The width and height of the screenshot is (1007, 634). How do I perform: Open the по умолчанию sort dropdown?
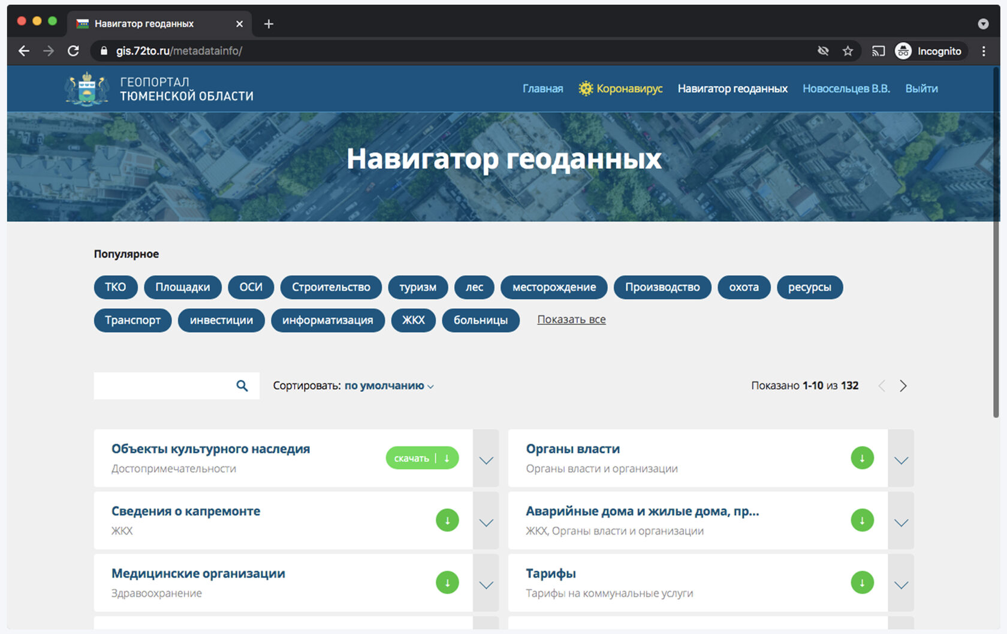pyautogui.click(x=389, y=386)
